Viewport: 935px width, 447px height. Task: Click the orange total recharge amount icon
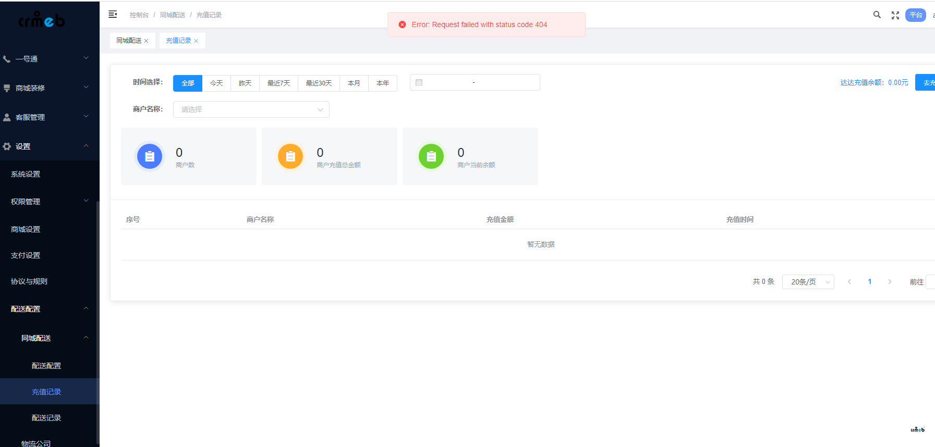click(290, 156)
